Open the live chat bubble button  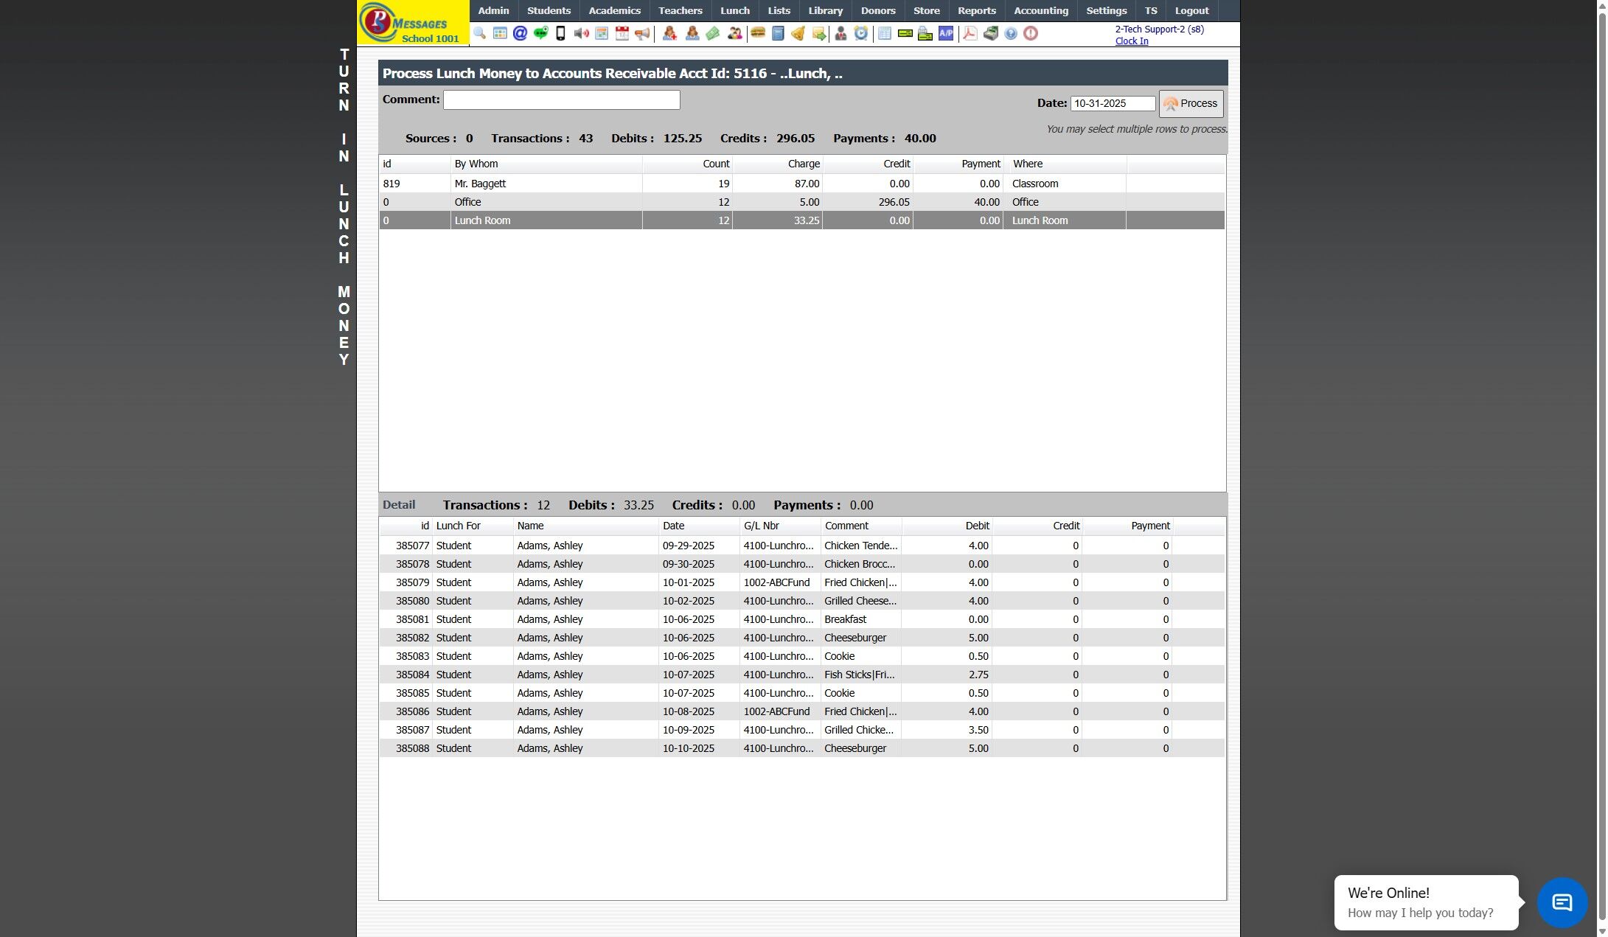(1562, 902)
